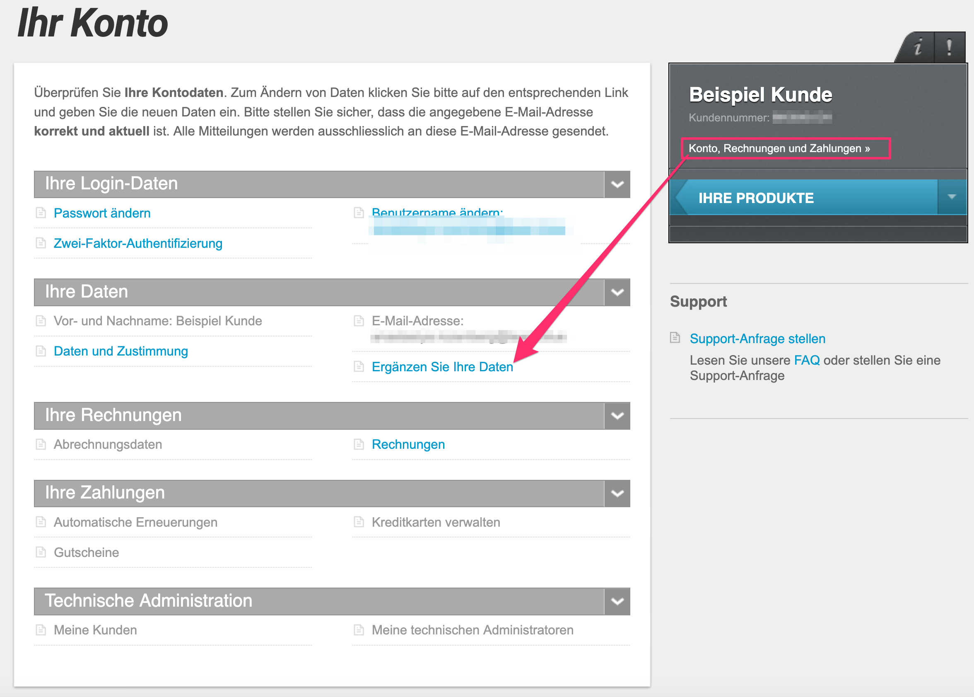
Task: Open the exclamation alerts tab icon
Action: click(950, 47)
